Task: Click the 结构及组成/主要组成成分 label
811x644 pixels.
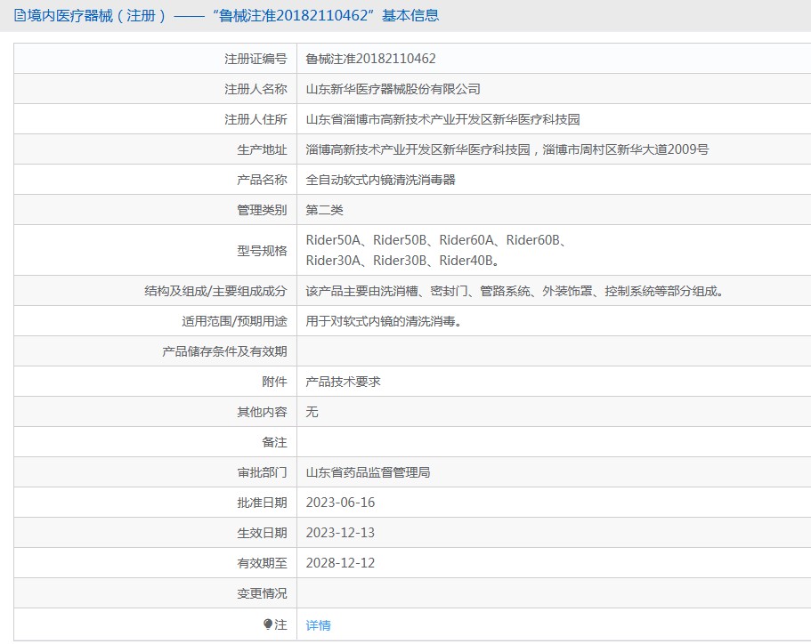Action: click(215, 291)
